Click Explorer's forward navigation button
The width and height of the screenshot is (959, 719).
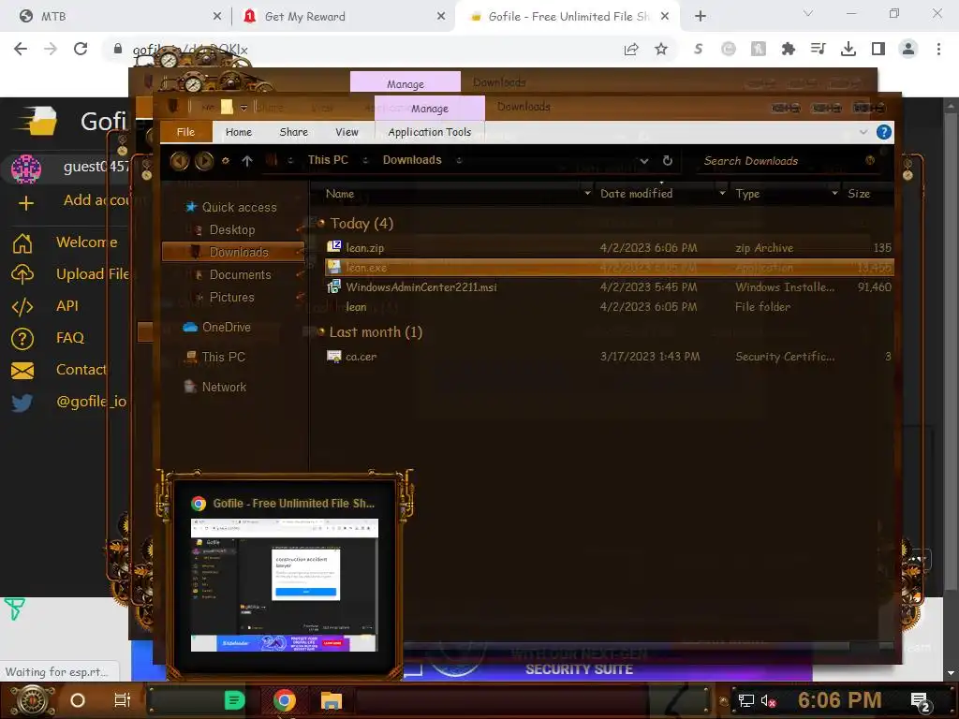pos(204,161)
